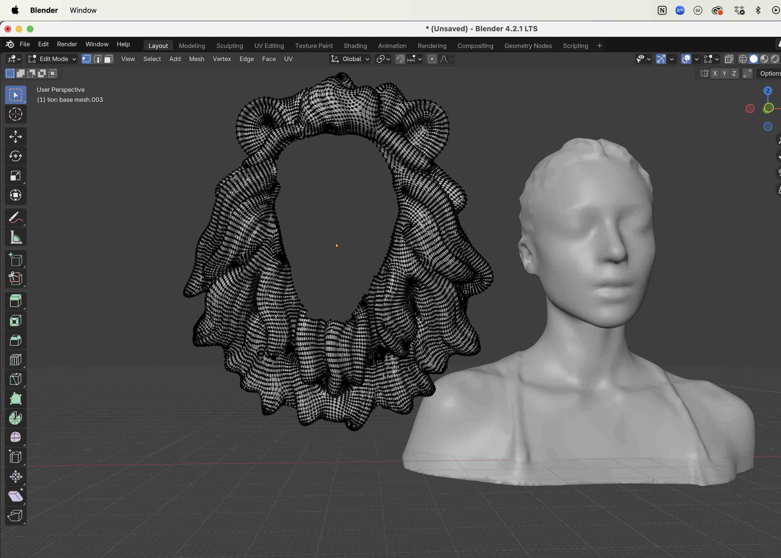Select the Select Box tool
The width and height of the screenshot is (781, 558).
[x=15, y=95]
